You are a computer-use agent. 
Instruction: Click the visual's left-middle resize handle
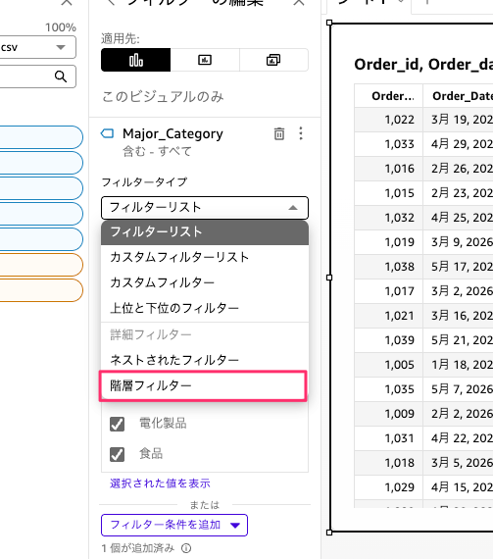329,278
